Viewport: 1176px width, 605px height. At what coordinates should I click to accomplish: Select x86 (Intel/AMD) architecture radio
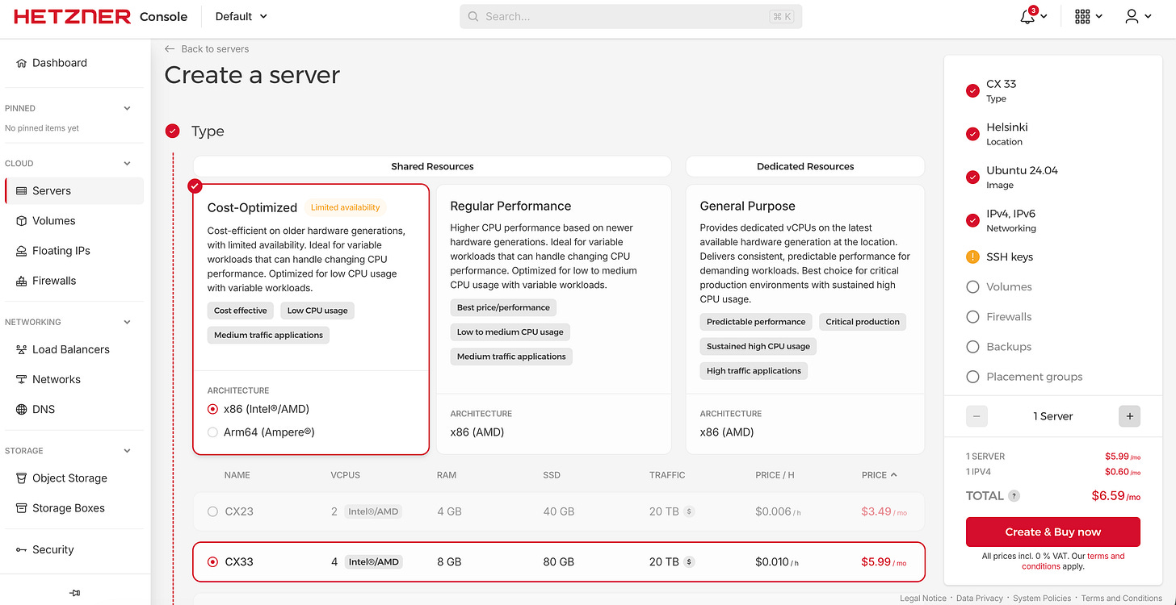pos(212,409)
